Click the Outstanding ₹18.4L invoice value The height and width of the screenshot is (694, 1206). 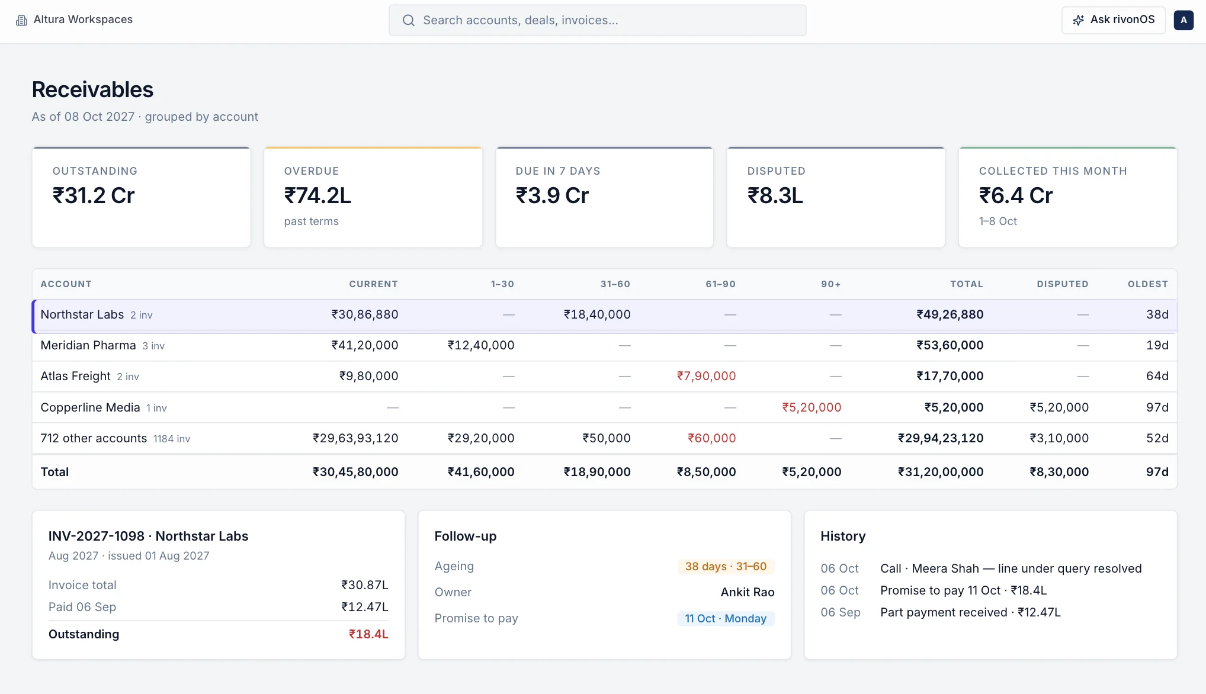click(x=368, y=634)
